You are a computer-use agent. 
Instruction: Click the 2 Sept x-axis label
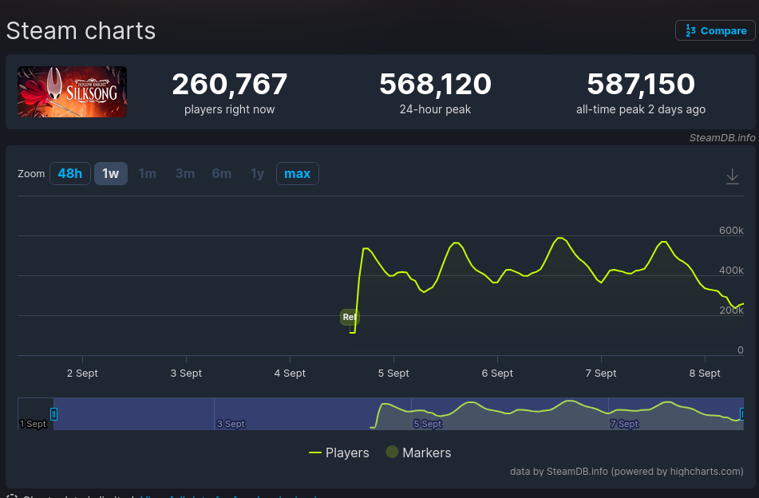(x=82, y=373)
